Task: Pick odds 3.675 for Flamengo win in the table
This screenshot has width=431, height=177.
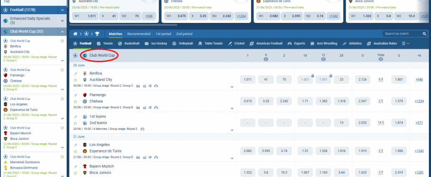Action: pyautogui.click(x=248, y=101)
